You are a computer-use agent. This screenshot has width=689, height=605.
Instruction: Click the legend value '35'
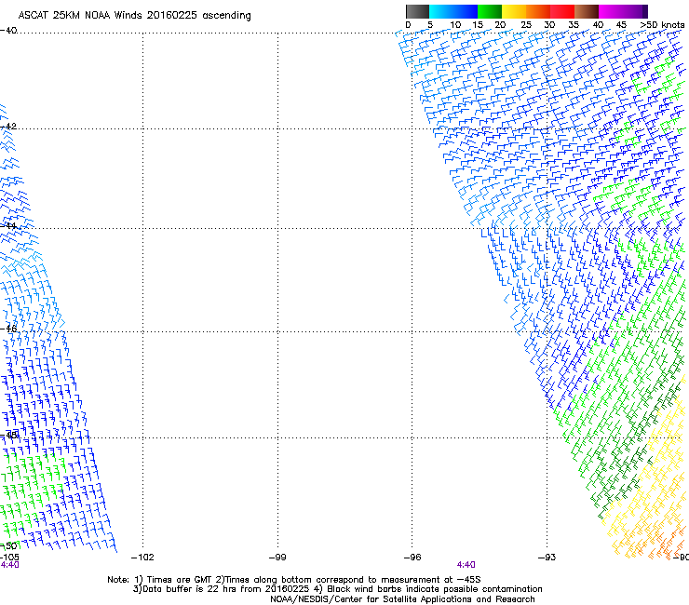[x=574, y=25]
